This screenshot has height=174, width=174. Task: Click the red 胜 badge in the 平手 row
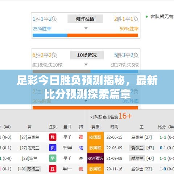(x=53, y=137)
